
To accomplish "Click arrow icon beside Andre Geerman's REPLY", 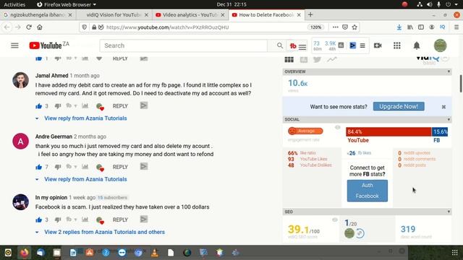I will (x=144, y=167).
